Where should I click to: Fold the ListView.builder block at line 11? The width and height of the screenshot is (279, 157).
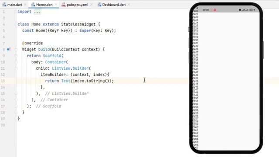[x=16, y=68]
